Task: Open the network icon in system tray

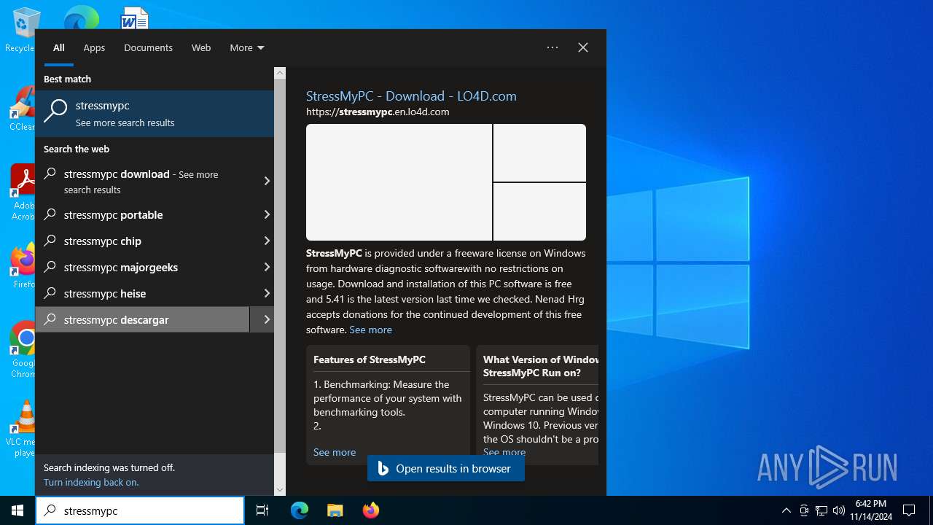Action: [821, 510]
